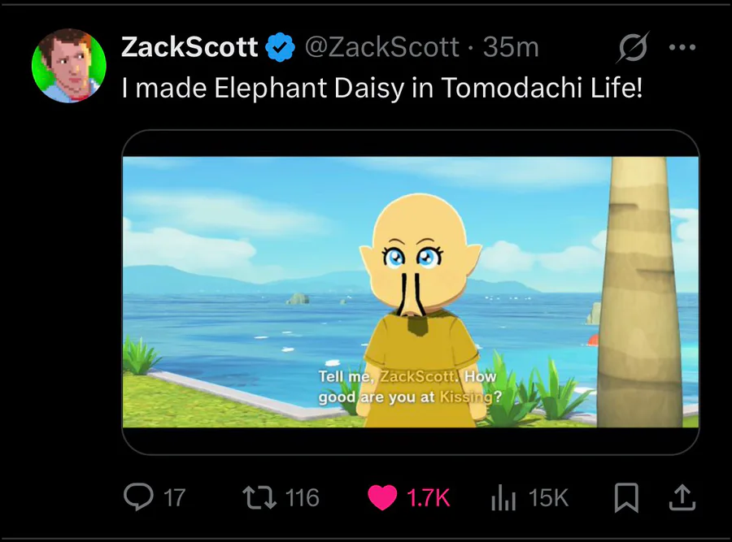Open the views analytics bar chart icon

coord(504,497)
